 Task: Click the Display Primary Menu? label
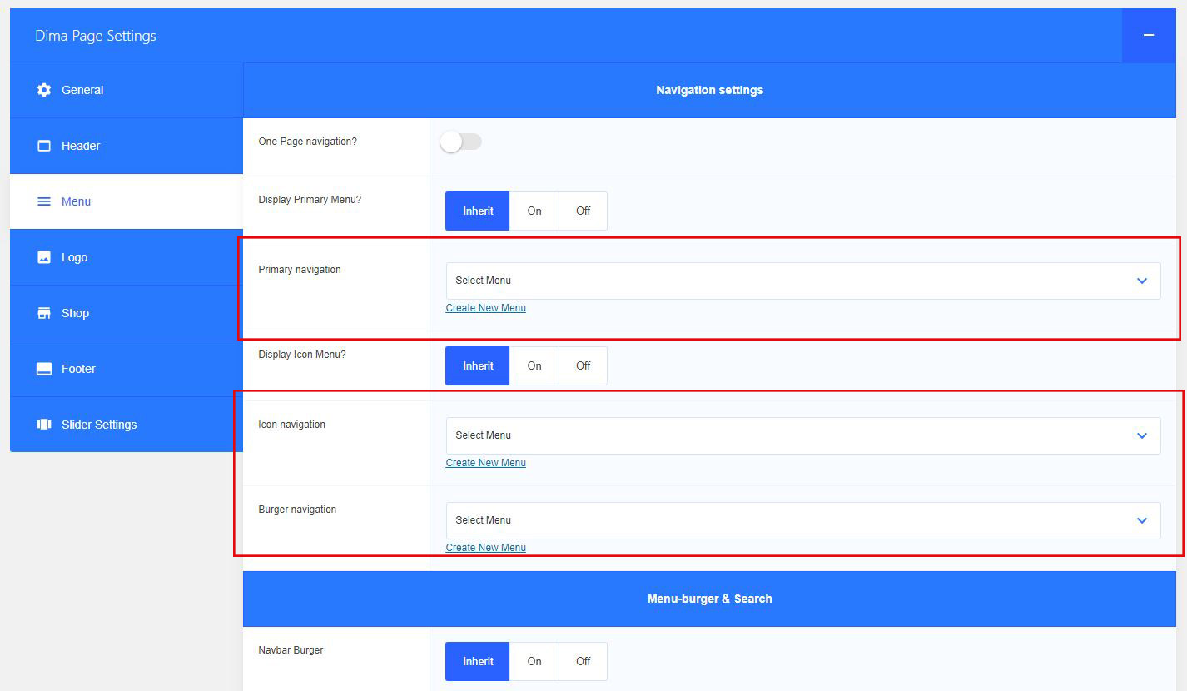(x=310, y=200)
